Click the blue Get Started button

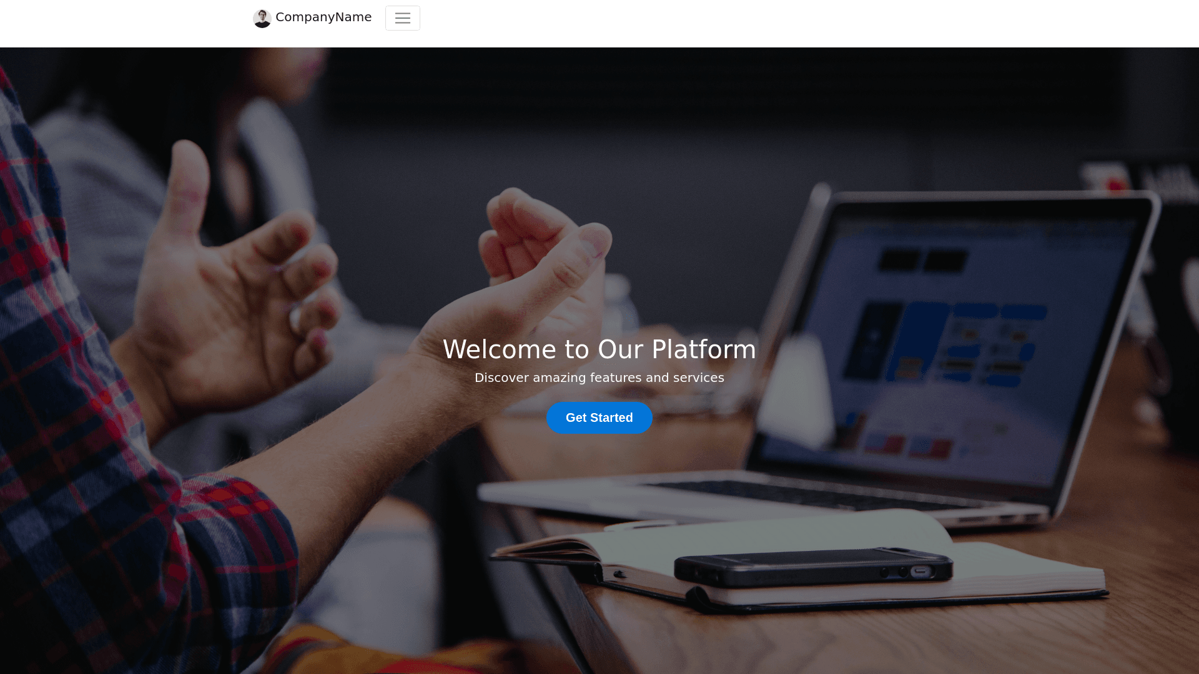click(x=599, y=418)
